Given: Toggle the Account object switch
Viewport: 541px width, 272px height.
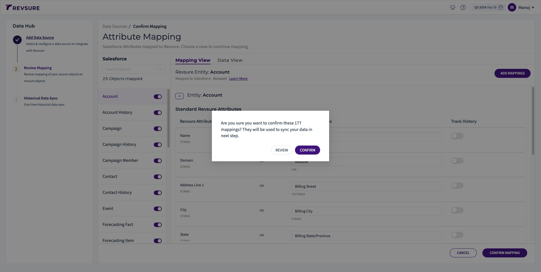Looking at the screenshot, I should click(x=158, y=97).
